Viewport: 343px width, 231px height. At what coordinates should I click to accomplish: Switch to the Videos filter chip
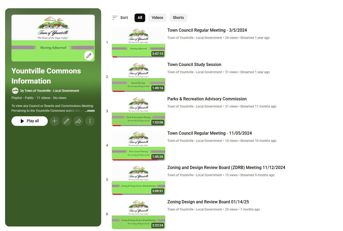(x=157, y=18)
